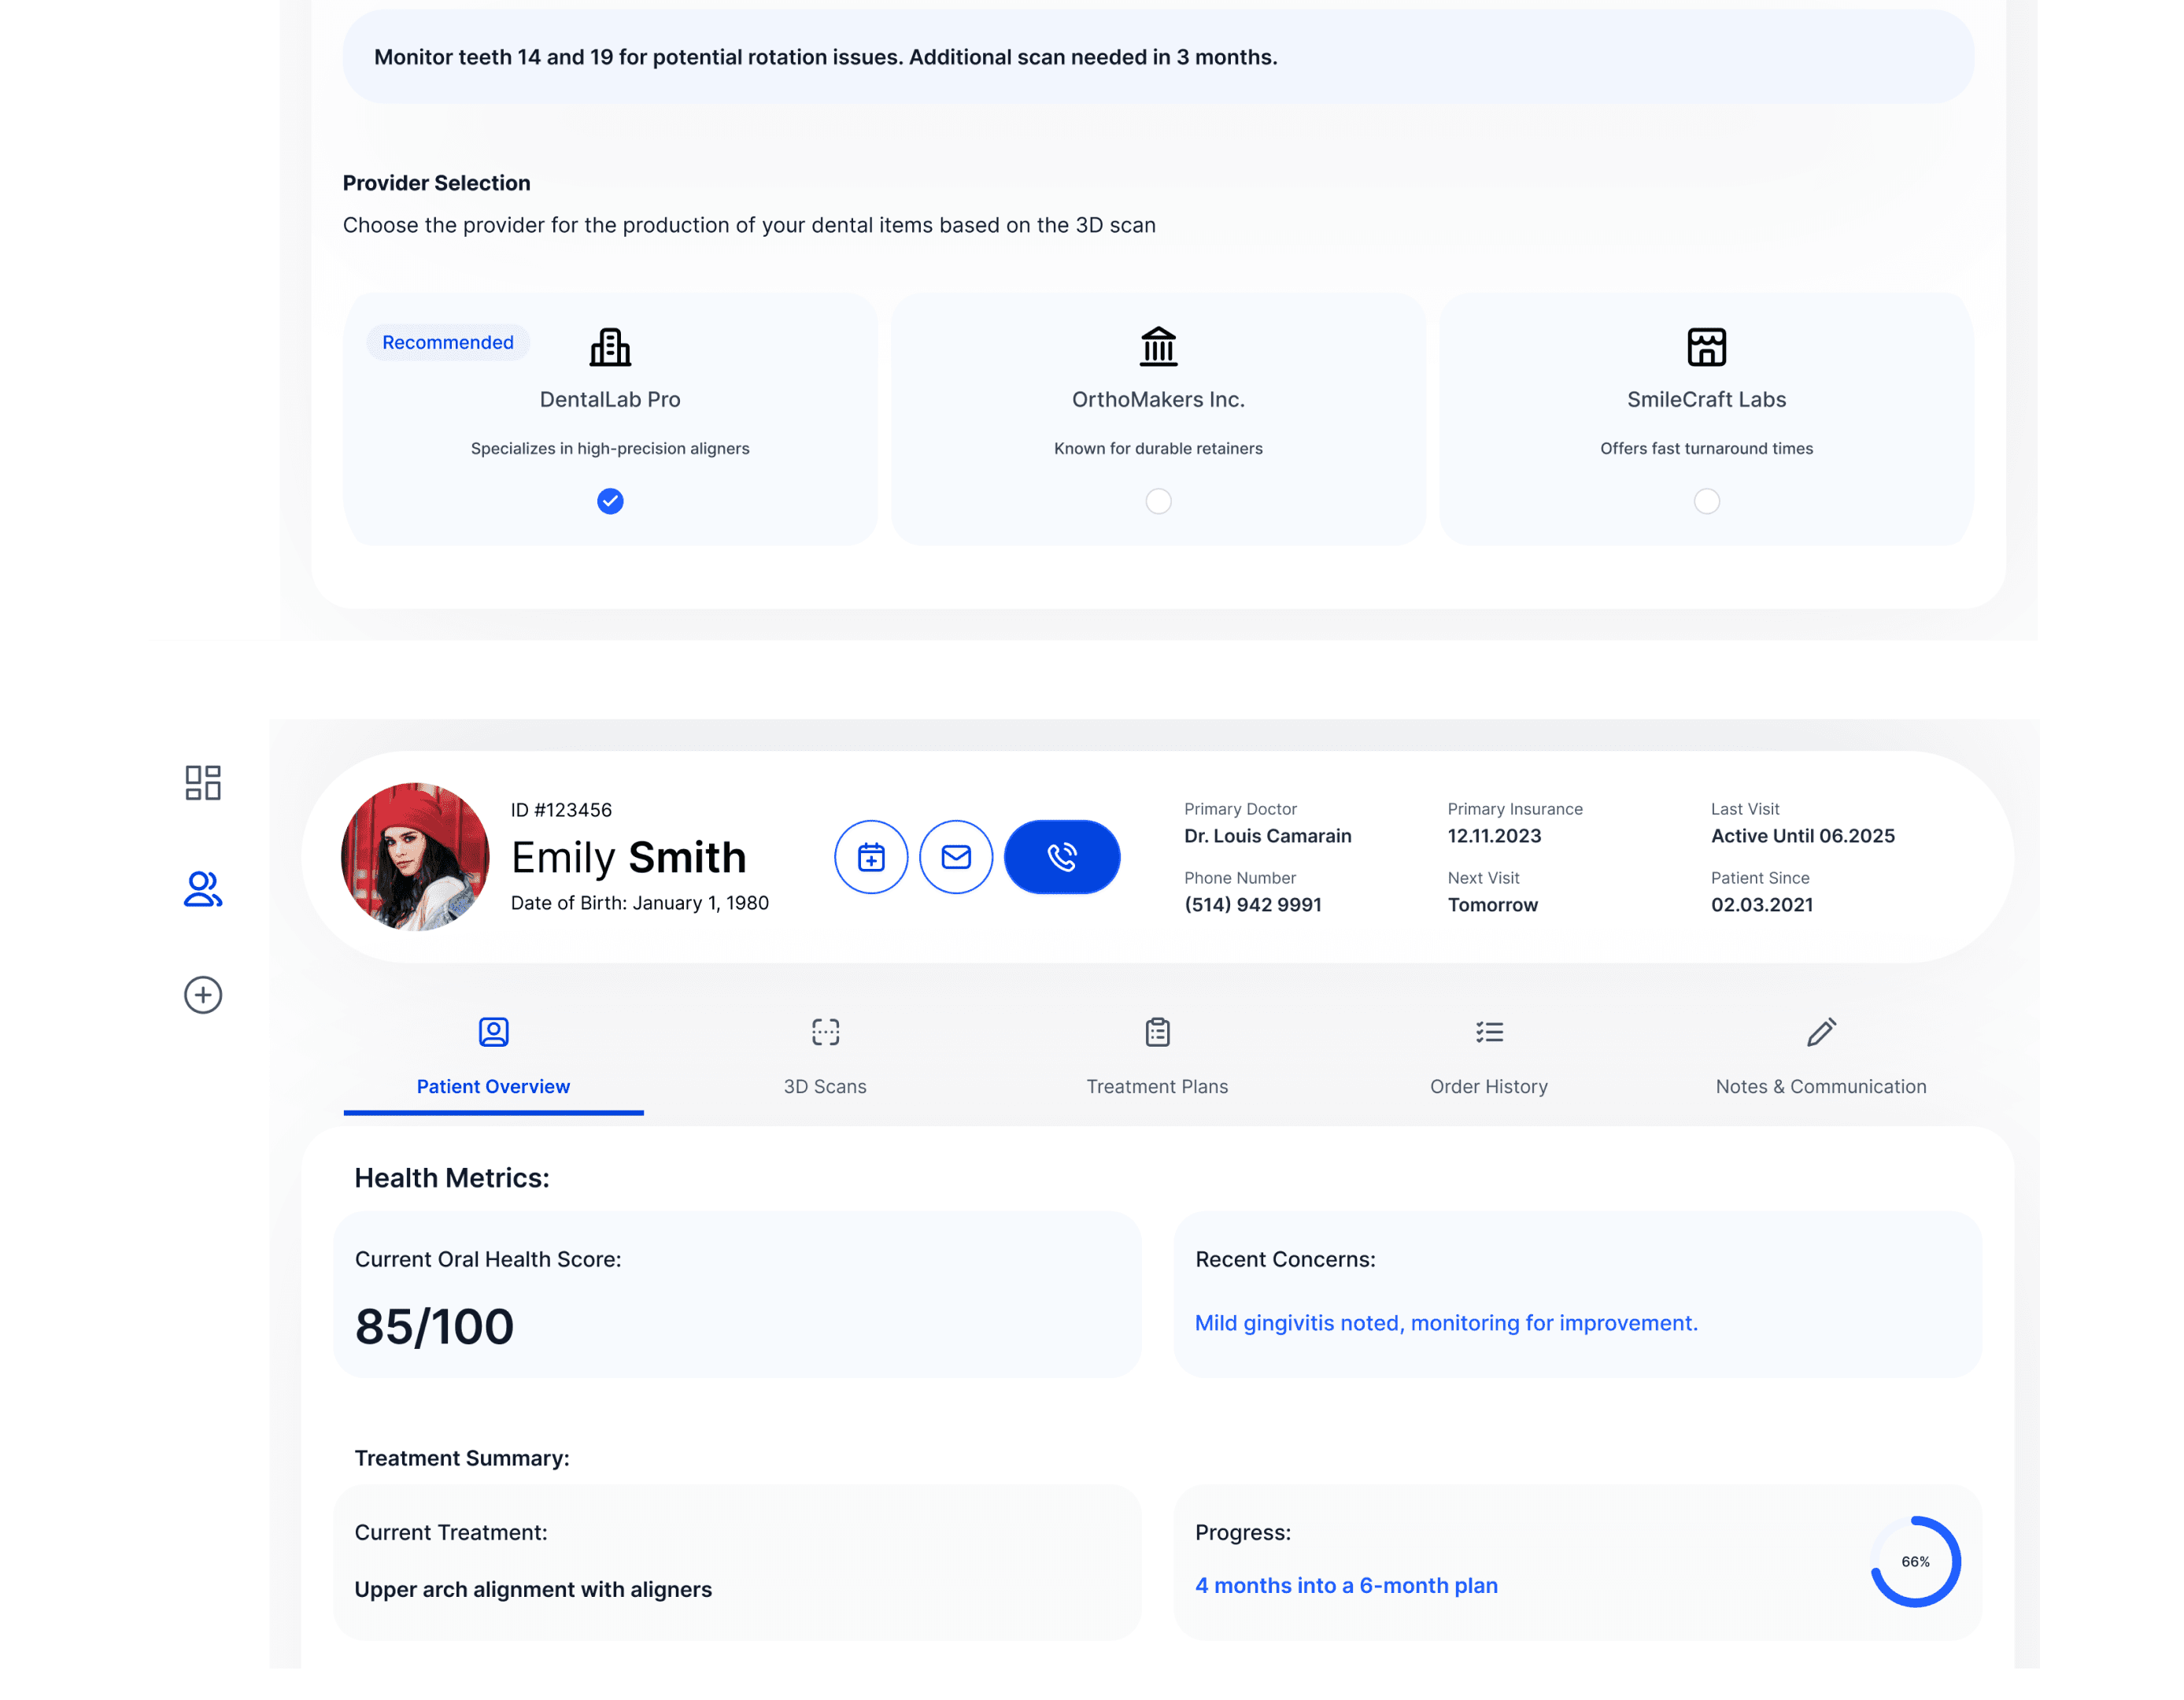Click the SmileCraft Labs storefront icon
Image resolution: width=2184 pixels, height=1700 pixels.
(x=1706, y=347)
